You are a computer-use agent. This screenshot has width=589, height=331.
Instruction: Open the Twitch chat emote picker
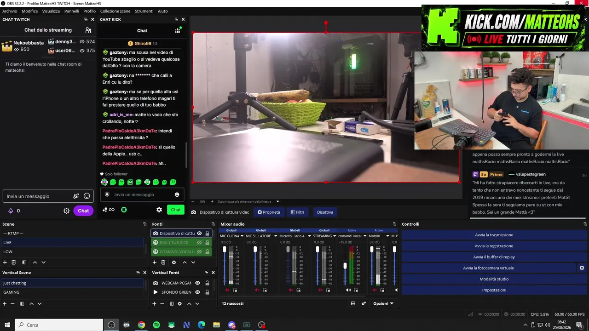coord(87,196)
